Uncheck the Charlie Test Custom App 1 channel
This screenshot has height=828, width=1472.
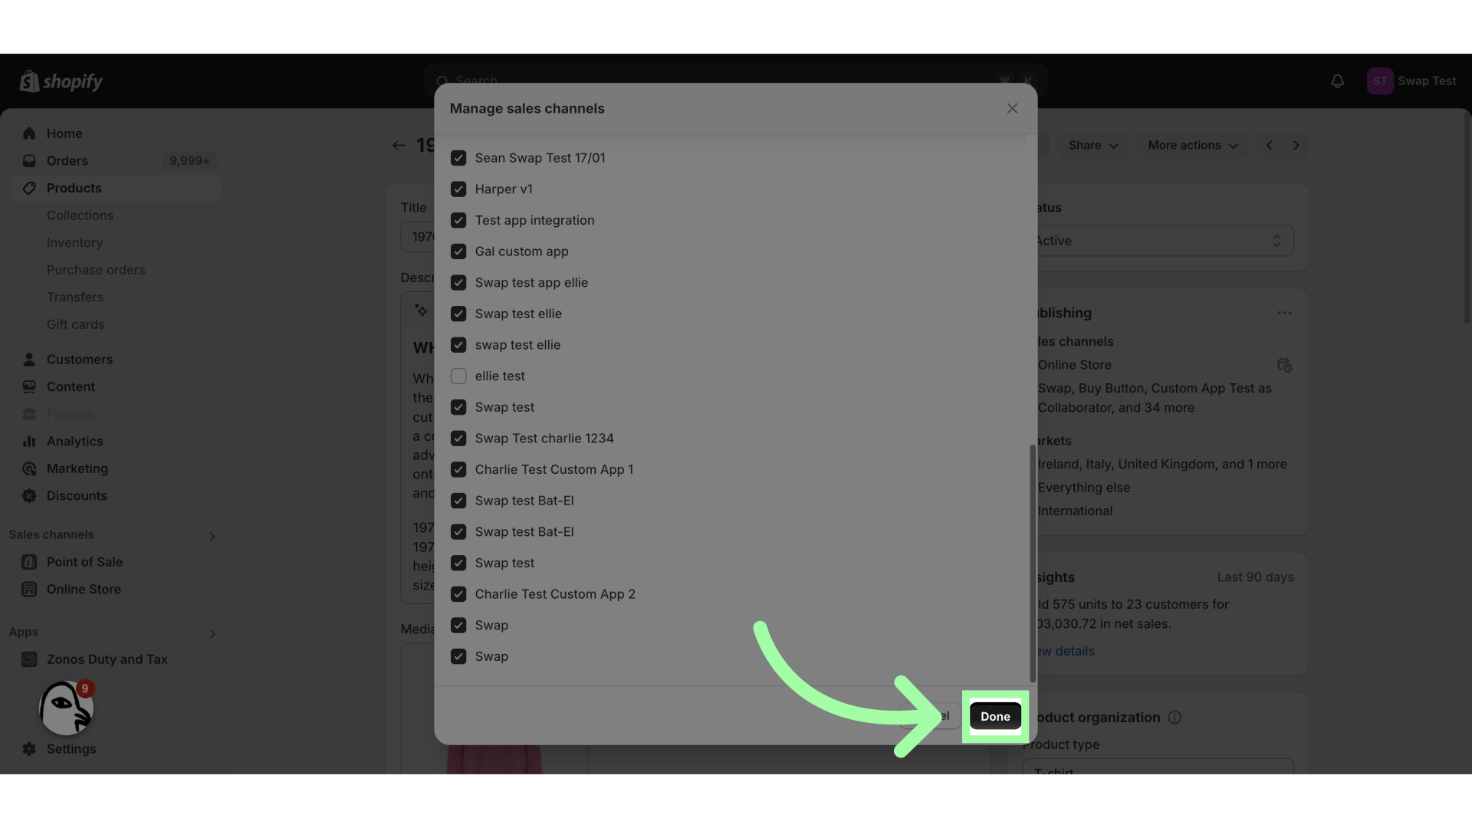pos(458,469)
